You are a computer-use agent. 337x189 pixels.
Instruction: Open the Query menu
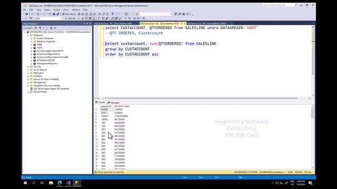(x=47, y=10)
